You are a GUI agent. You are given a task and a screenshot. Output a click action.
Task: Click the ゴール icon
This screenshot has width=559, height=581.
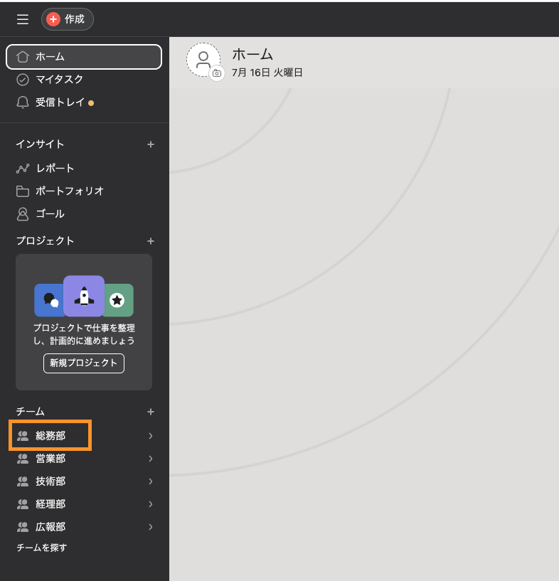(x=23, y=214)
